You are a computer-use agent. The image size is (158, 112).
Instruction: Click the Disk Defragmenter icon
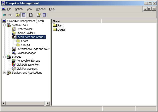click(13, 65)
